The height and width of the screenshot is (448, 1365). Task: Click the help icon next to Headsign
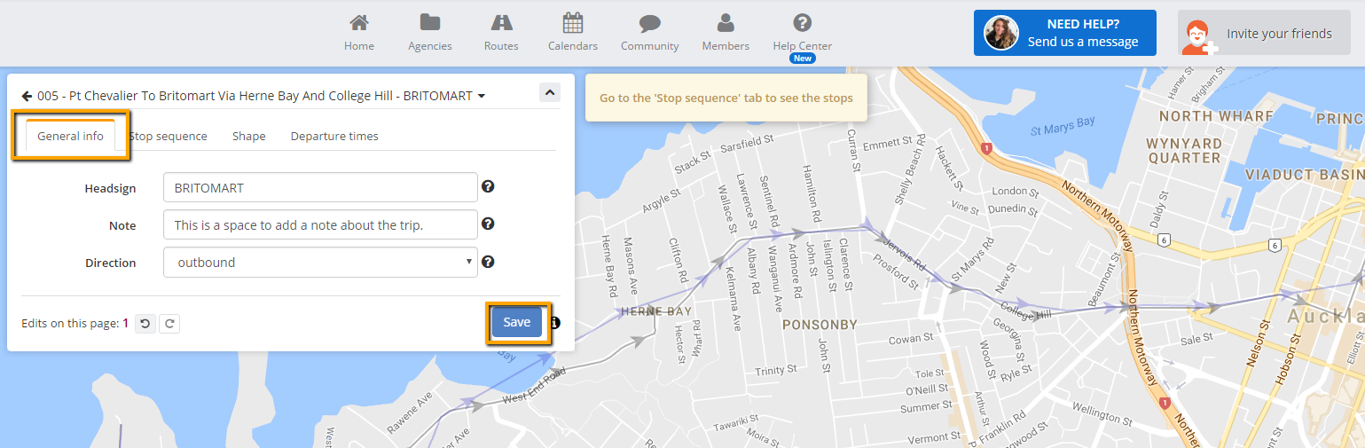point(488,187)
